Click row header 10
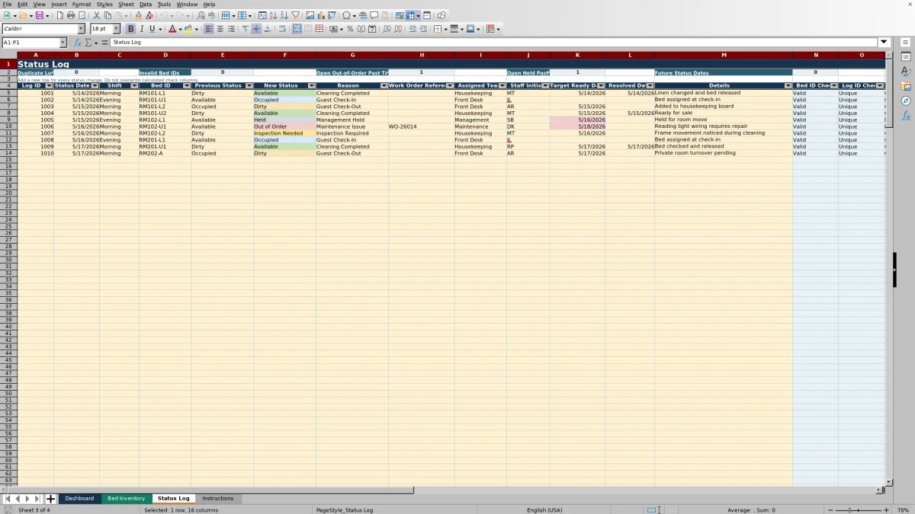This screenshot has width=915, height=514. (8, 126)
